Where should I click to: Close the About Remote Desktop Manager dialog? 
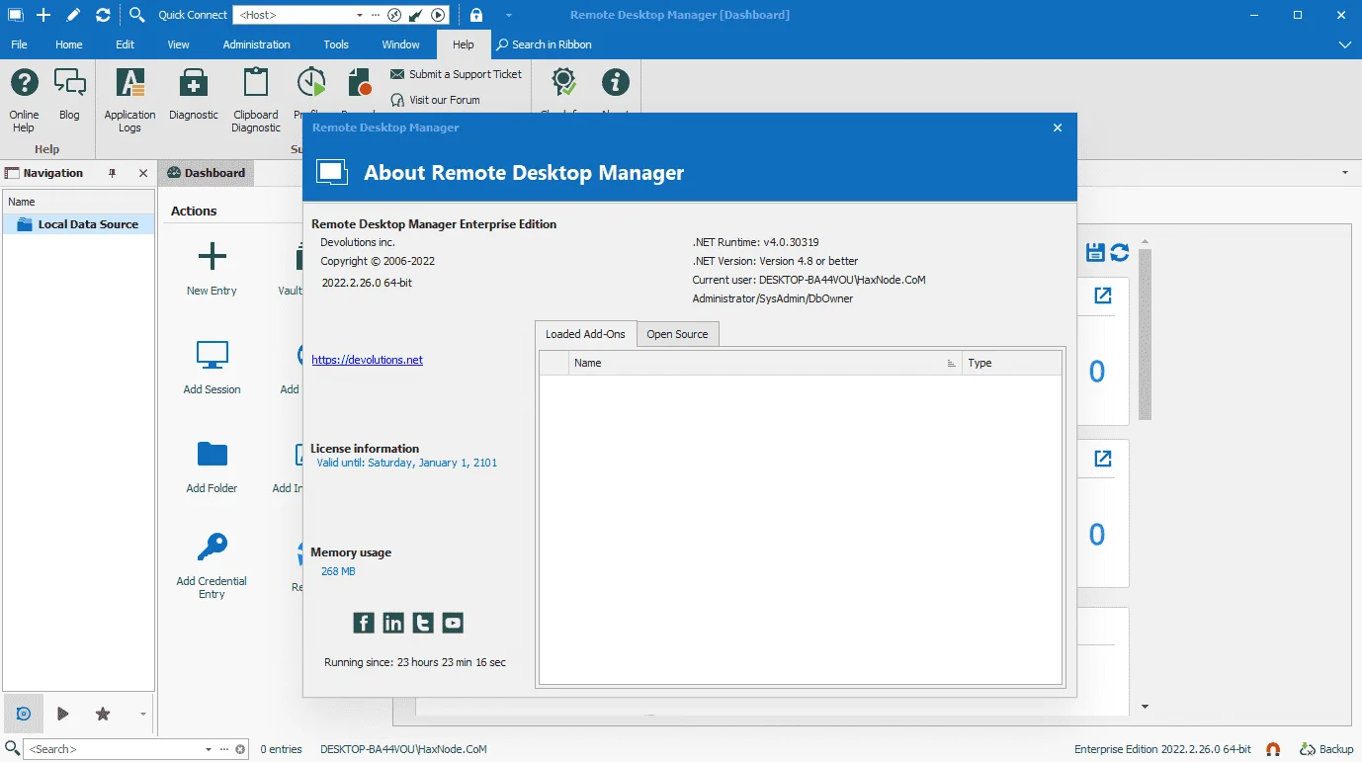tap(1058, 127)
